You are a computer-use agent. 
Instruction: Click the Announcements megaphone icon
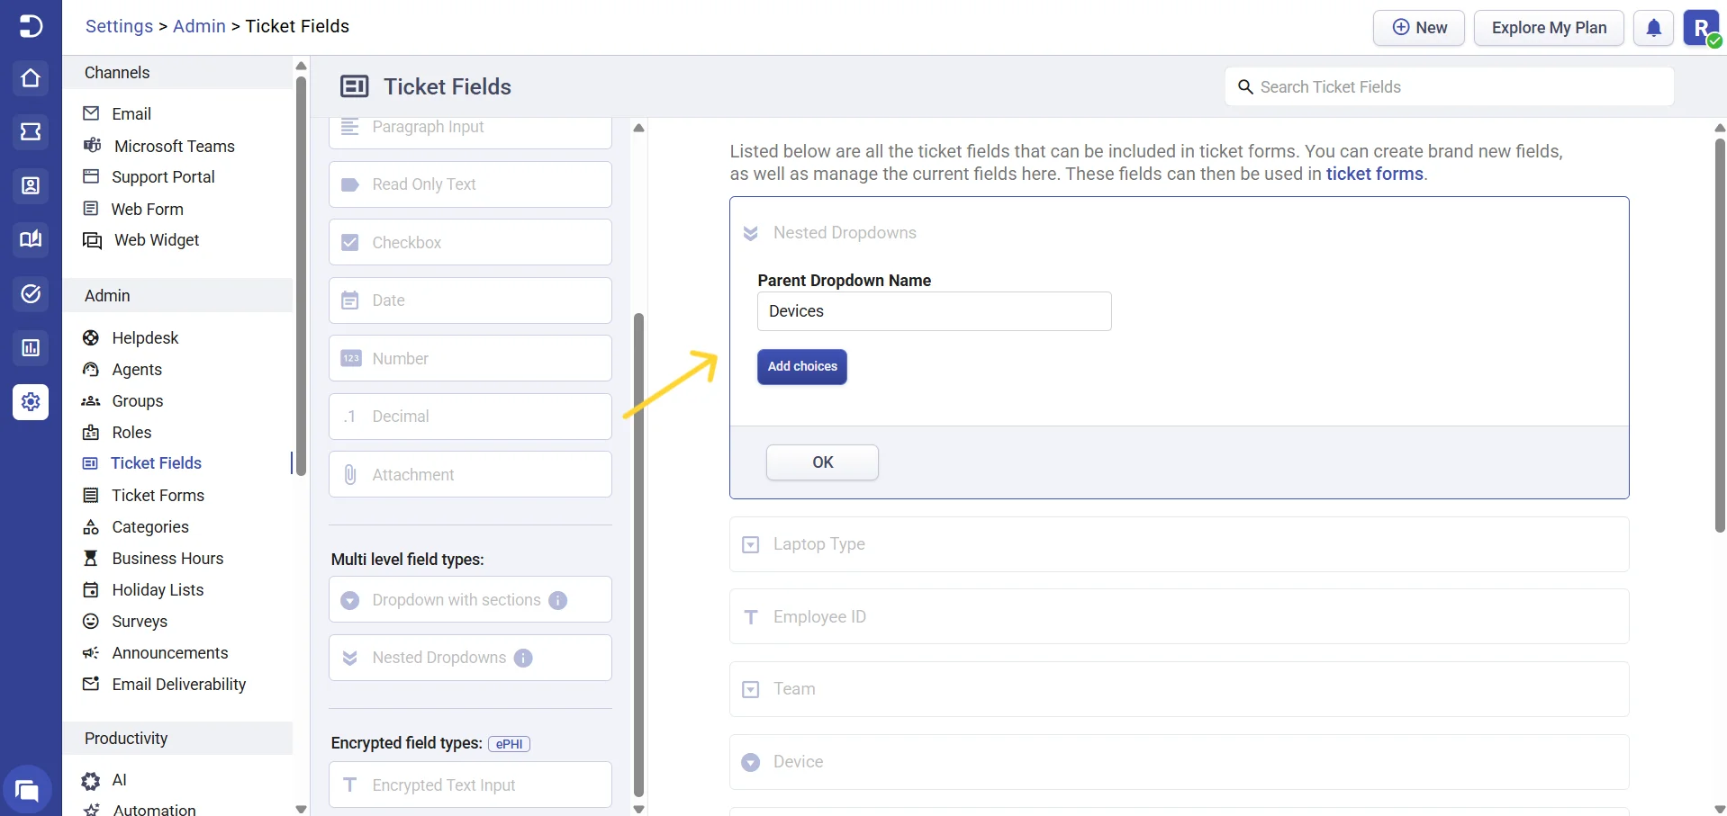point(91,652)
